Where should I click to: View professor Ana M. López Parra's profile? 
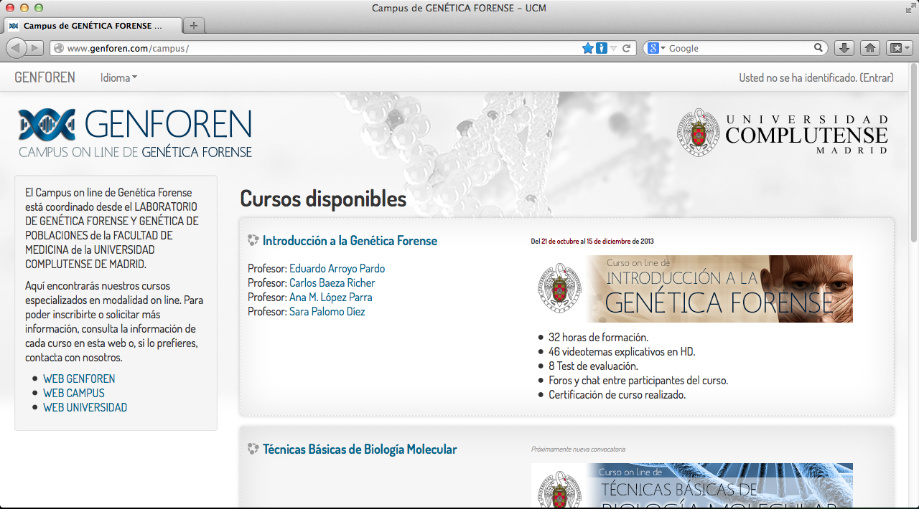pyautogui.click(x=330, y=298)
